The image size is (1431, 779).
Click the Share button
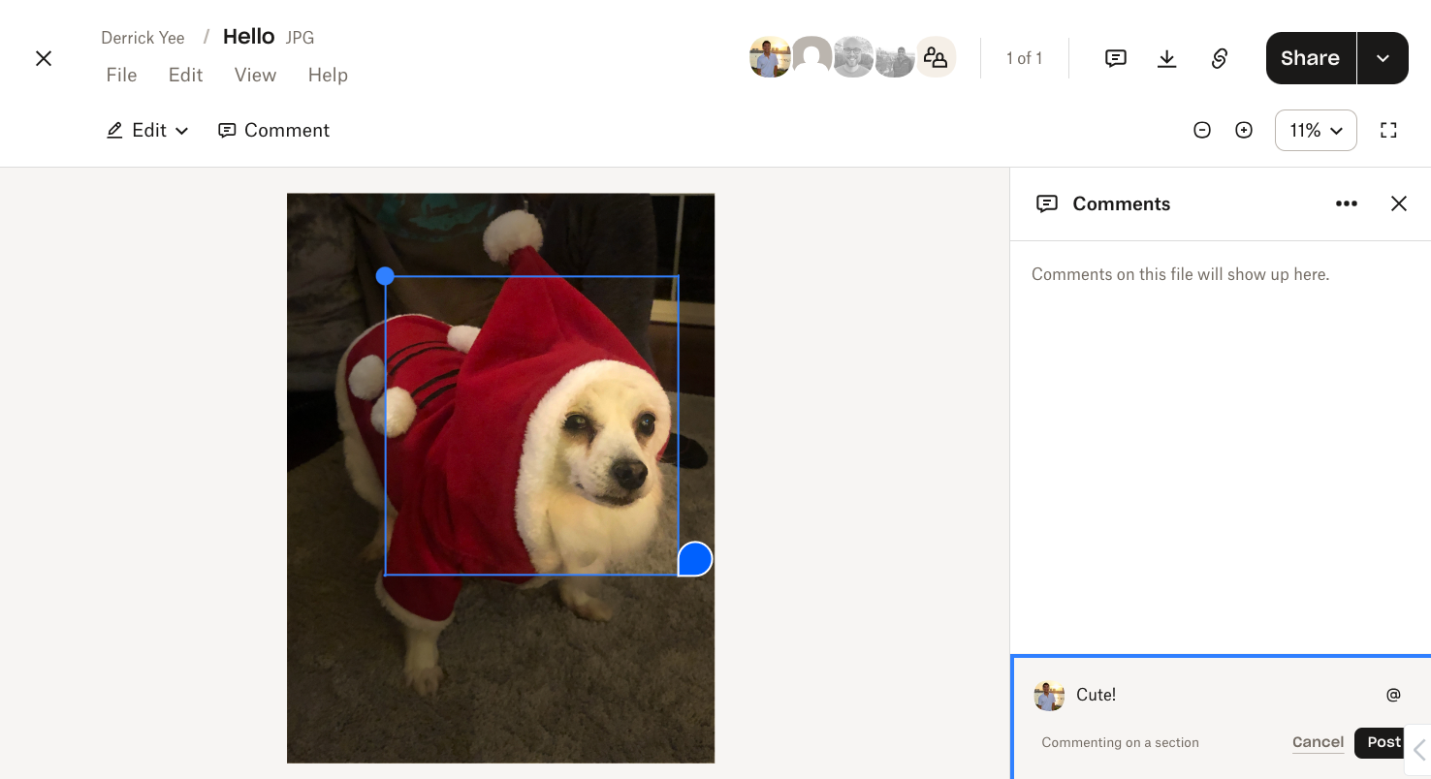coord(1310,58)
